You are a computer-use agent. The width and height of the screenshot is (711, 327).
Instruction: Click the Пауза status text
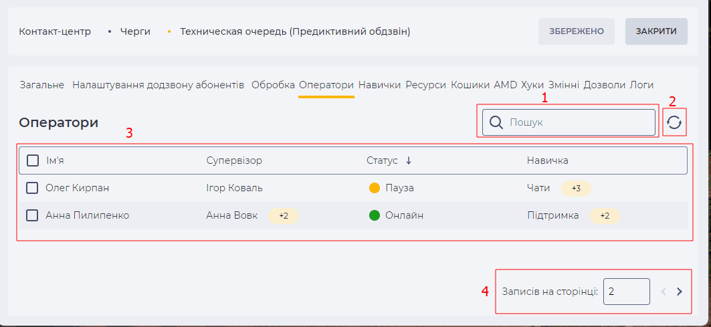click(x=399, y=188)
